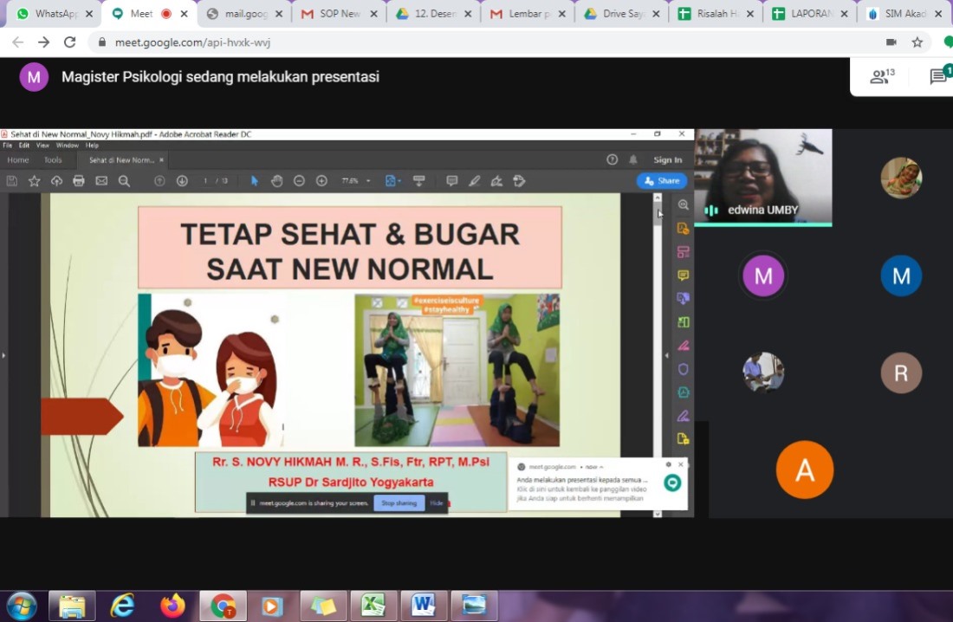Open the Export PDF tool in sidebar
This screenshot has height=622, width=953.
pos(684,227)
